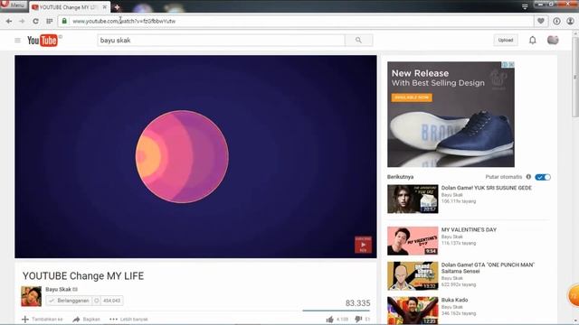Click the YOUTUBE Change MY LIFE video title
Screen dimensions: 579x325
[x=83, y=276]
